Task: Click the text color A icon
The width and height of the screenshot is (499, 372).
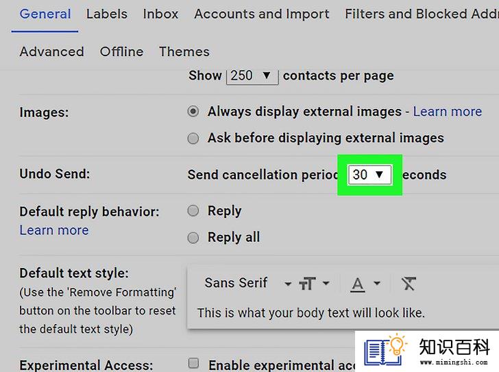Action: pos(358,284)
